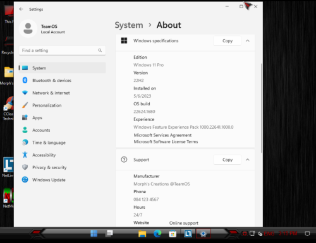The height and width of the screenshot is (243, 316).
Task: Open Privacy & security settings
Action: point(62,167)
